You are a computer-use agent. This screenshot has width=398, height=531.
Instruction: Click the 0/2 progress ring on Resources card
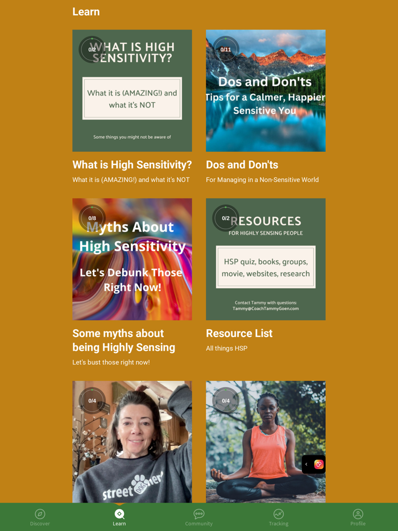point(226,218)
